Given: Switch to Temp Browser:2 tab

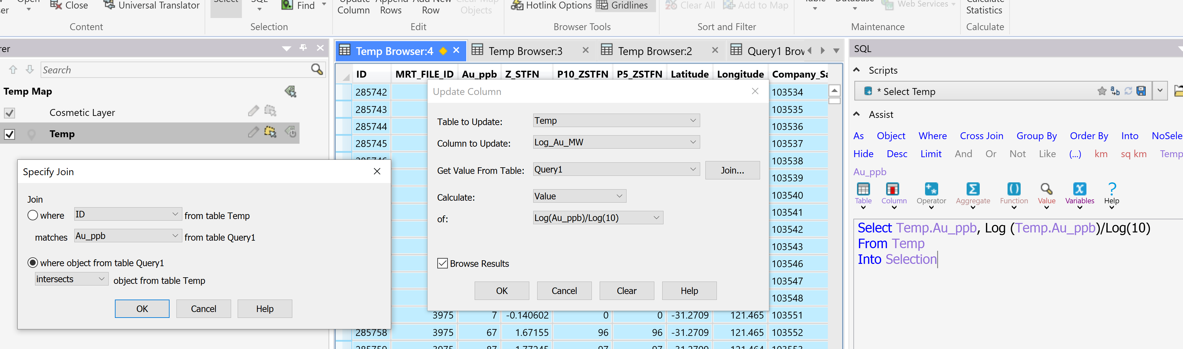Looking at the screenshot, I should 654,50.
